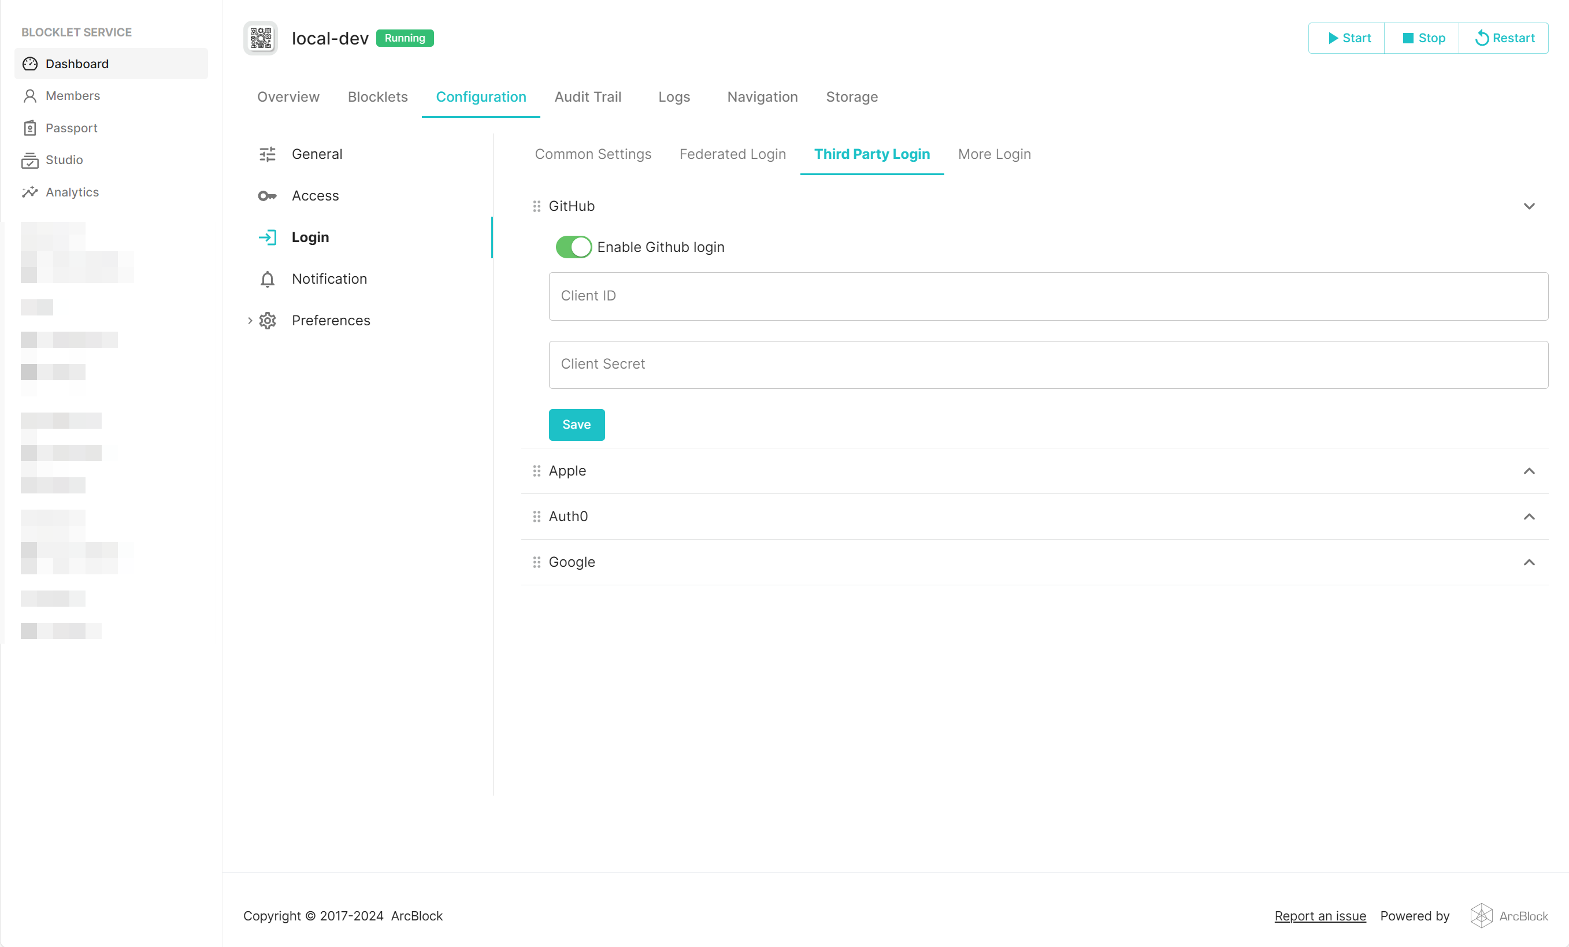The image size is (1569, 947).
Task: Expand the Google login section
Action: tap(1529, 562)
